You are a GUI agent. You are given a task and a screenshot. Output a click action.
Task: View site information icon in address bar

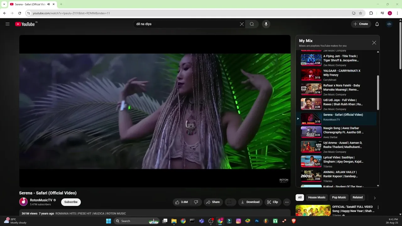pyautogui.click(x=29, y=13)
